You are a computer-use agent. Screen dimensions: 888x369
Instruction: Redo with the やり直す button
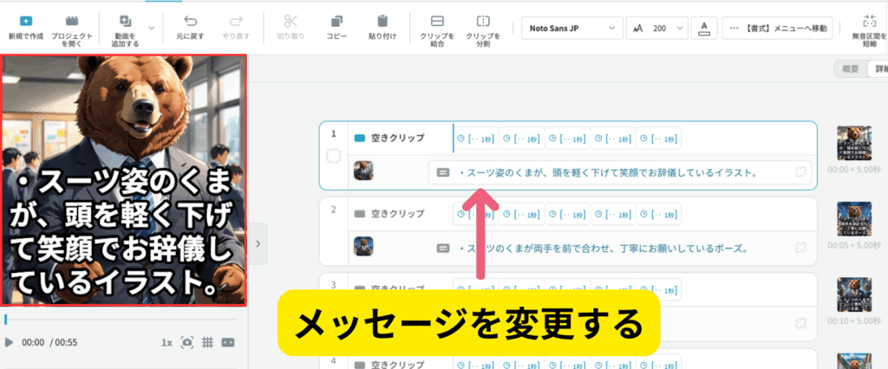point(236,28)
